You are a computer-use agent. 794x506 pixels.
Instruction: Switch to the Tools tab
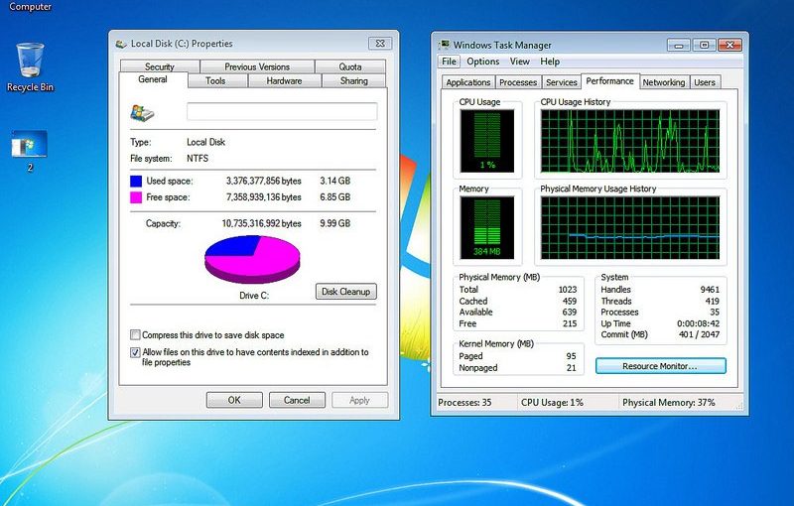pos(215,81)
